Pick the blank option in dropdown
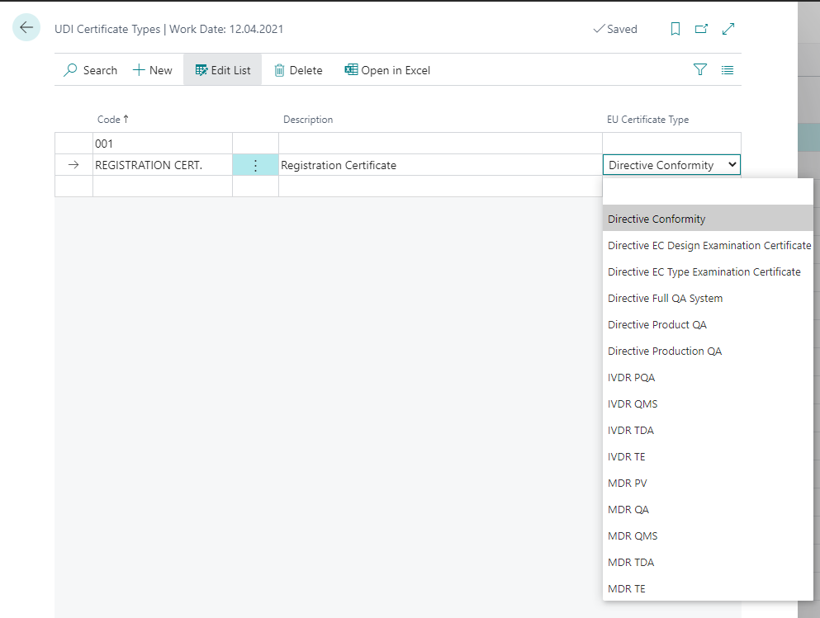The height and width of the screenshot is (618, 820). [x=707, y=192]
